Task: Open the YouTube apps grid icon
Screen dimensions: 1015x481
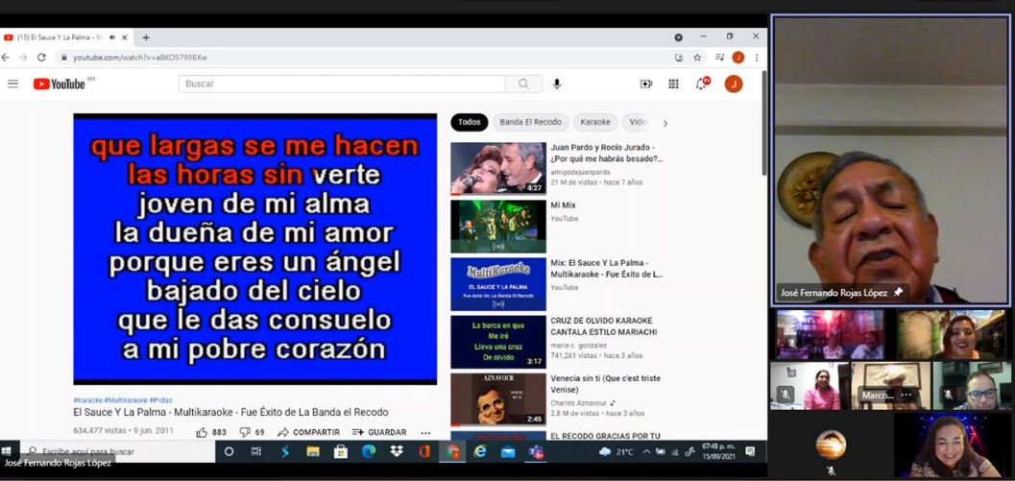Action: (673, 84)
